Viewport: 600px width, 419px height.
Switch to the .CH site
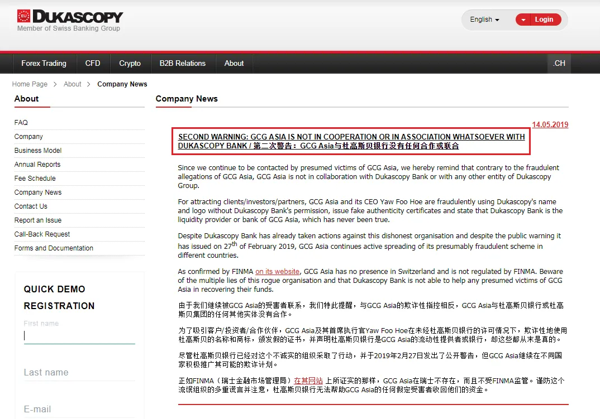coord(559,64)
